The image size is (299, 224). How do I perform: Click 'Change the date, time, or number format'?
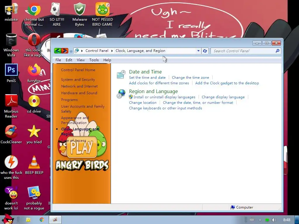tap(198, 103)
